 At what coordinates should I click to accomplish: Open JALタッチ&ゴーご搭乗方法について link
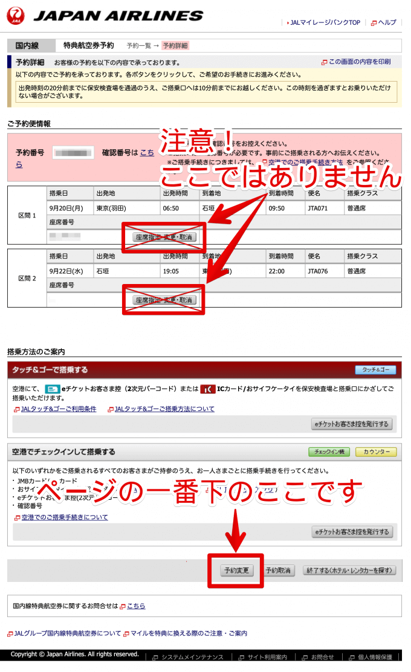[164, 409]
